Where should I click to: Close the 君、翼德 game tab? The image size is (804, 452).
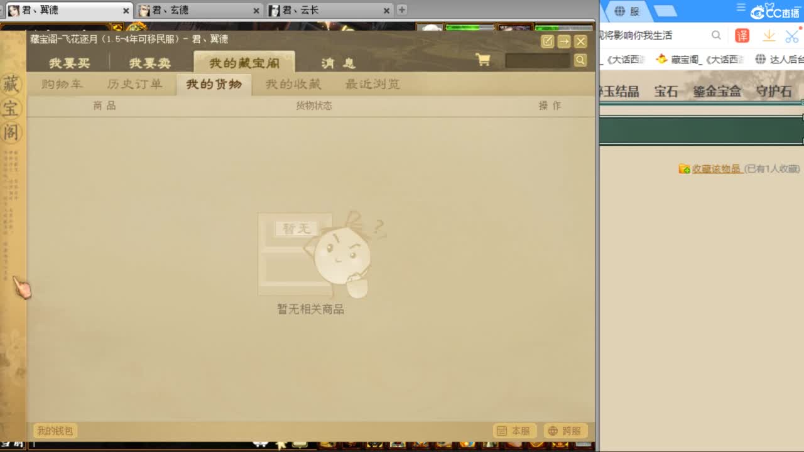(126, 11)
